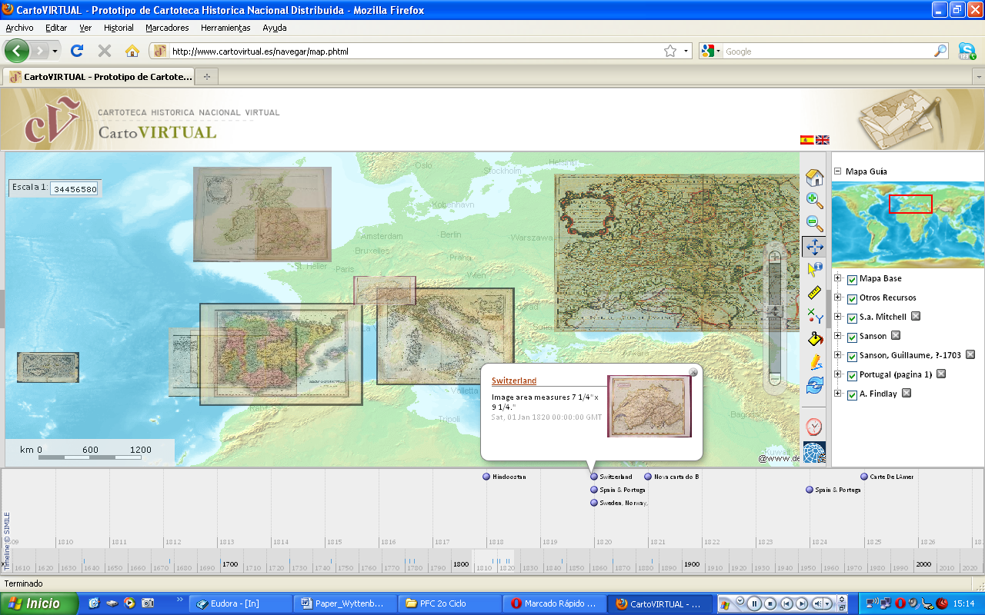Click the Windows Inicio start button

coord(38,603)
